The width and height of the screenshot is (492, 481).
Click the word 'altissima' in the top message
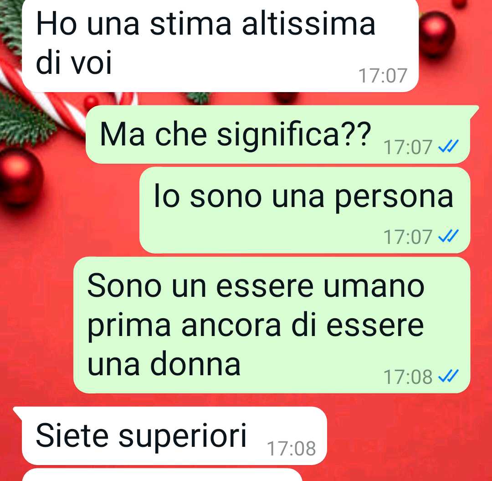click(308, 23)
